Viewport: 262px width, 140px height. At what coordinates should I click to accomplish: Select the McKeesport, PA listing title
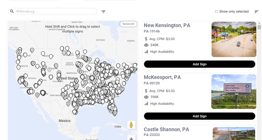pos(162,77)
